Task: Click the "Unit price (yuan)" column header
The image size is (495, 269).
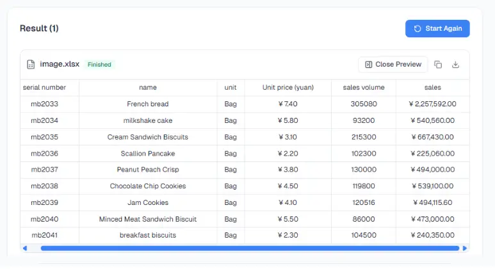Action: pos(288,87)
